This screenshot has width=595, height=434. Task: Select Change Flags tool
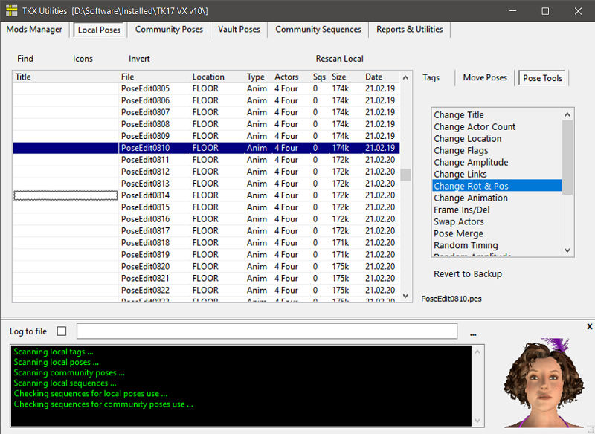(x=497, y=150)
